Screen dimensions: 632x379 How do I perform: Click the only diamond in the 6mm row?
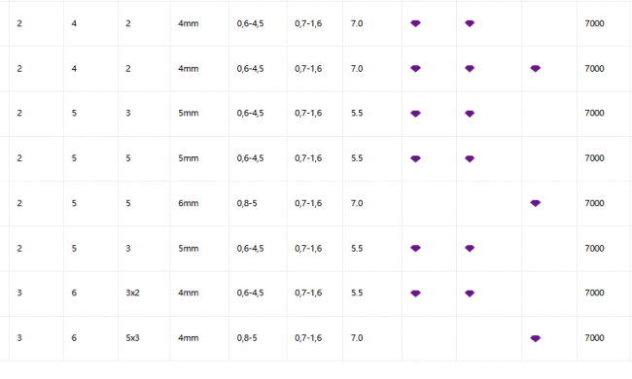(536, 203)
